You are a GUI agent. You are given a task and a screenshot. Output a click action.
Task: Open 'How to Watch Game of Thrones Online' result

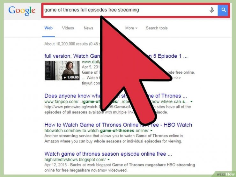point(118,125)
